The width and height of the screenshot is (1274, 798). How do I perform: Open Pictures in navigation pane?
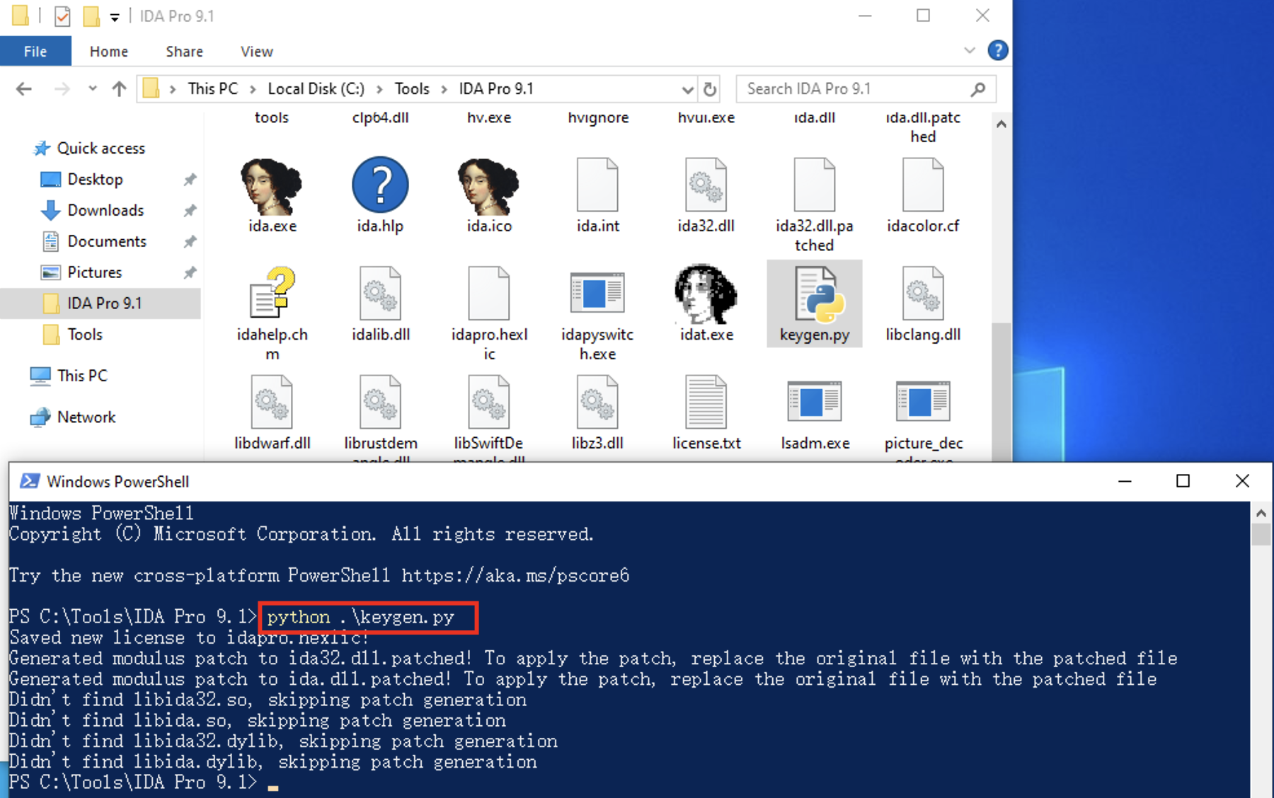click(94, 272)
